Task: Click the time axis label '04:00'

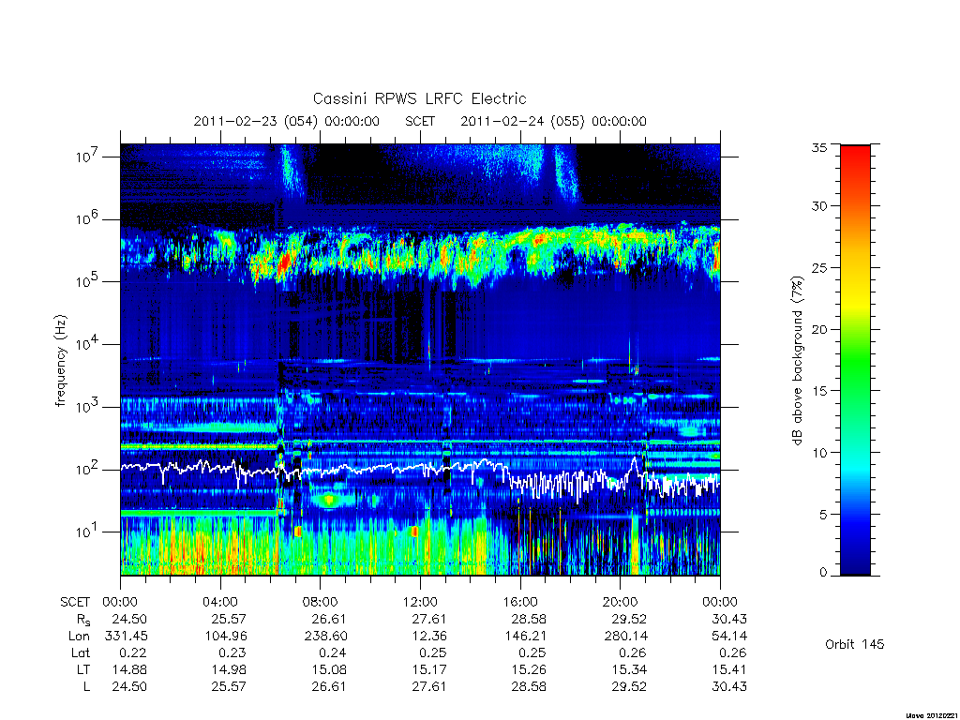Action: tap(219, 603)
